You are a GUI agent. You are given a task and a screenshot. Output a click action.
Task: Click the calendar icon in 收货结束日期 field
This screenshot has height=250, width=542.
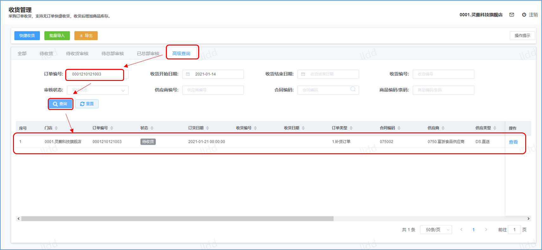pyautogui.click(x=303, y=74)
